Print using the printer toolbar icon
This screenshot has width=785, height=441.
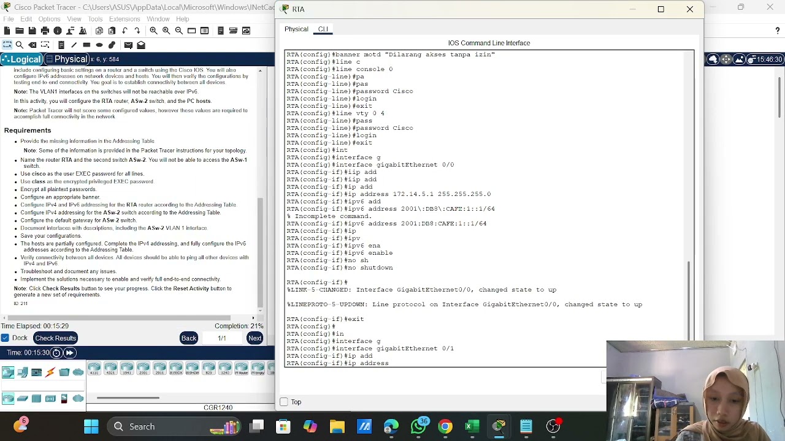click(x=45, y=31)
